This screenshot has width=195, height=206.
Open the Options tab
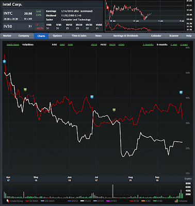(57, 36)
